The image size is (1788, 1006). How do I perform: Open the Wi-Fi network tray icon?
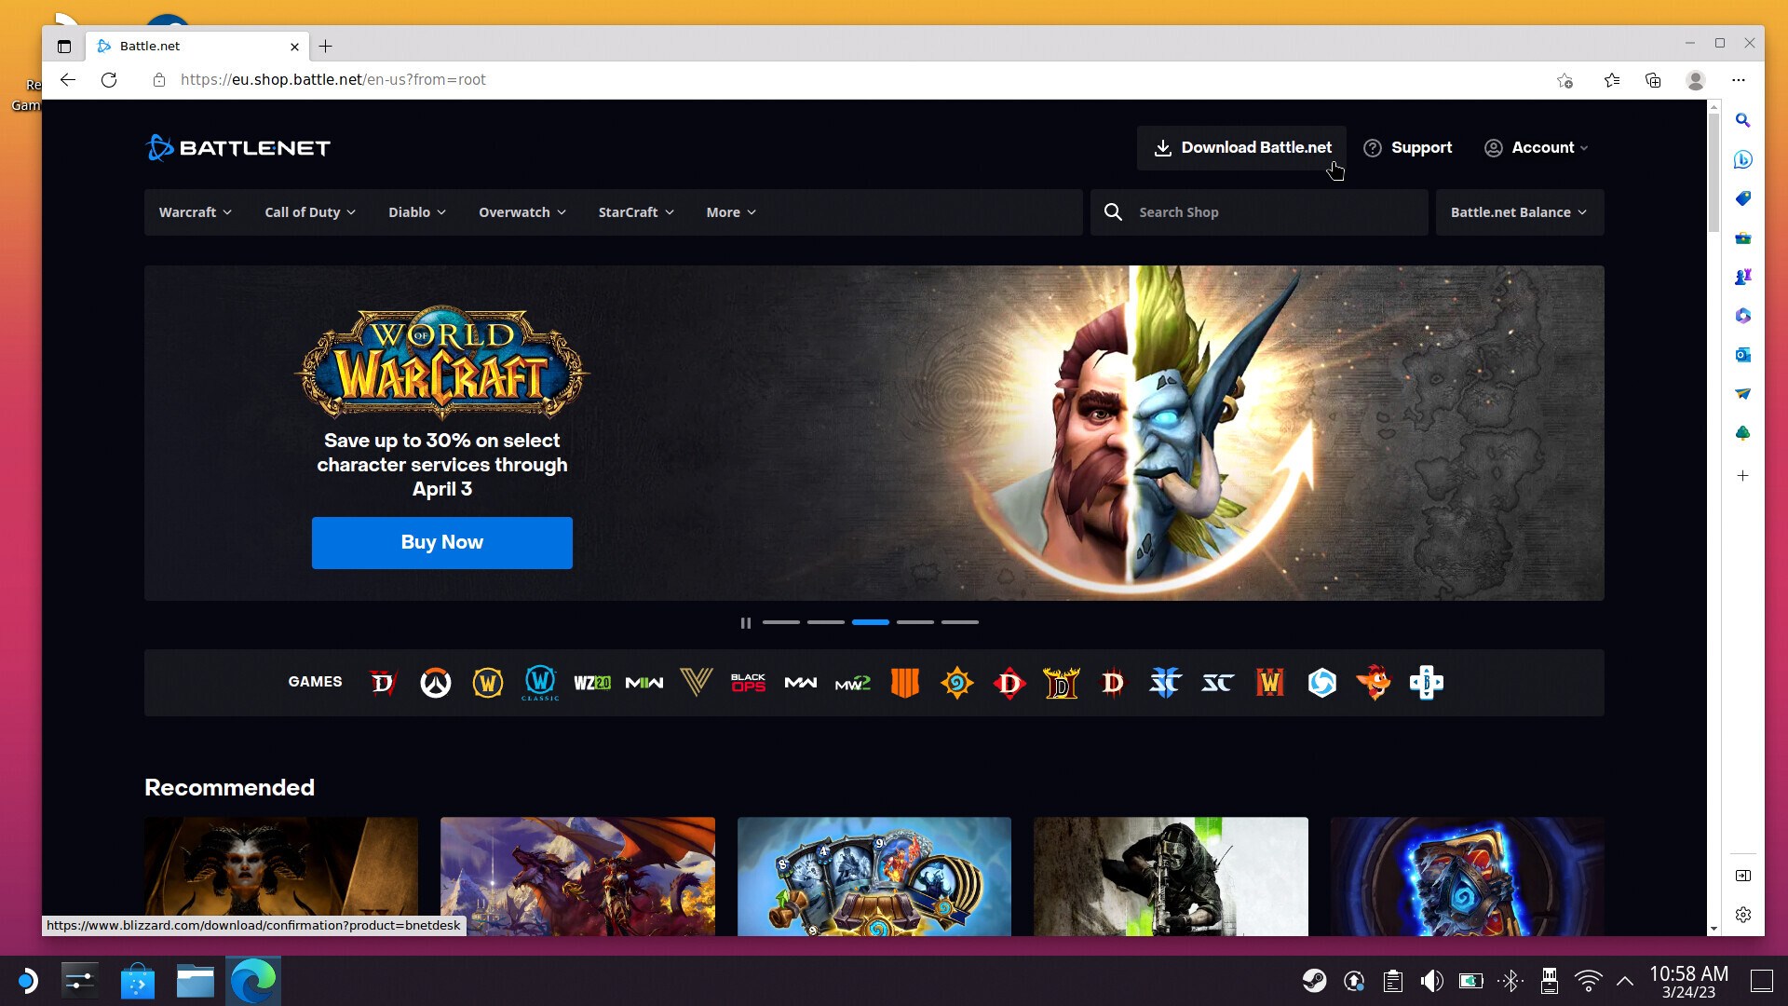click(1588, 981)
